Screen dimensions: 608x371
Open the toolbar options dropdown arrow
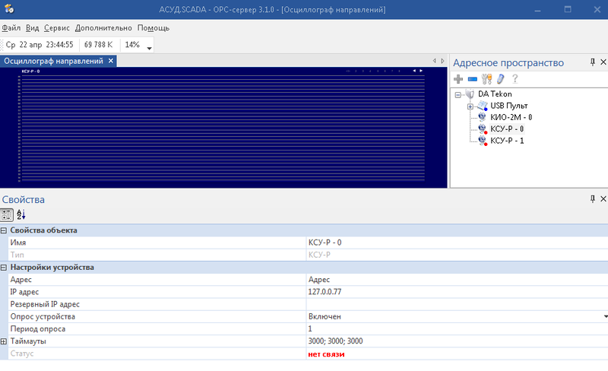[149, 49]
